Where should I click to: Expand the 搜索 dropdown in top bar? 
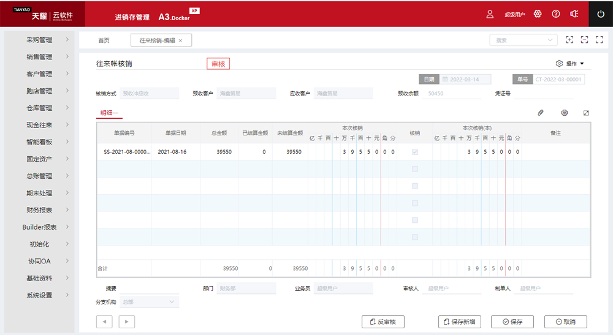[x=523, y=40]
